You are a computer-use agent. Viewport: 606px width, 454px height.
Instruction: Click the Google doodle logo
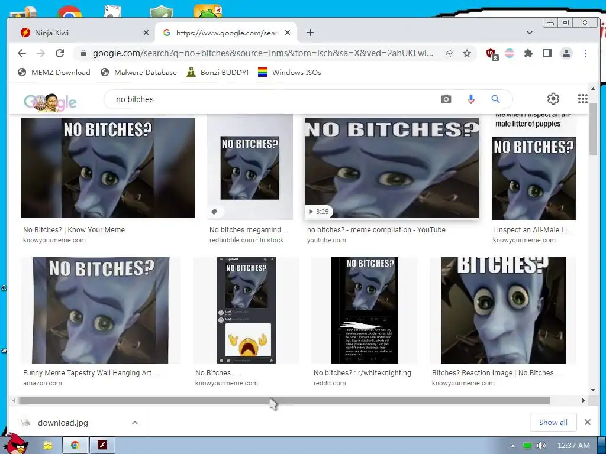(50, 102)
